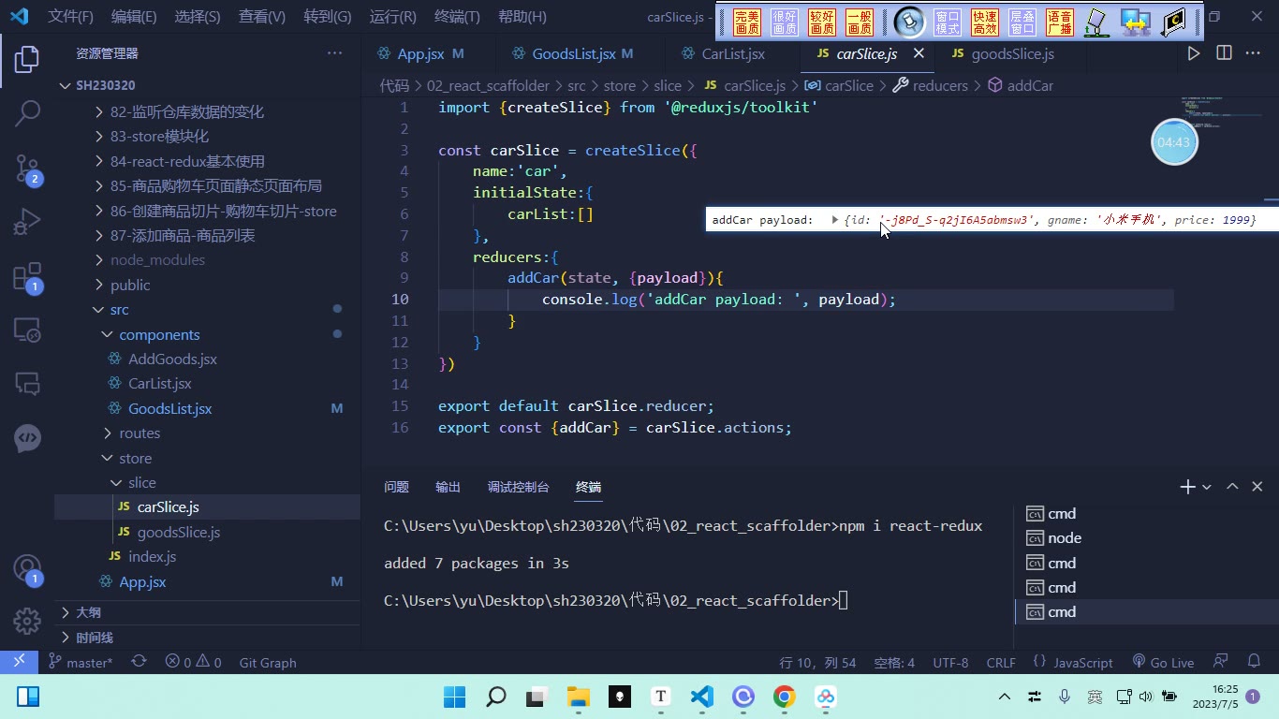Open the Source Control view
The width and height of the screenshot is (1279, 719).
(x=27, y=169)
